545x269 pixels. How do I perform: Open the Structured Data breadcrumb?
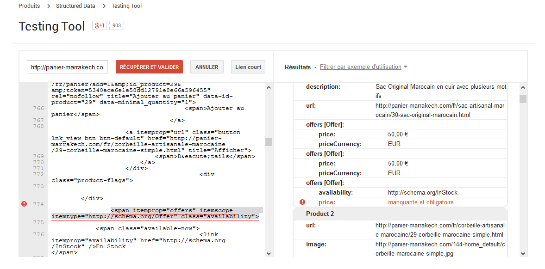[x=76, y=6]
